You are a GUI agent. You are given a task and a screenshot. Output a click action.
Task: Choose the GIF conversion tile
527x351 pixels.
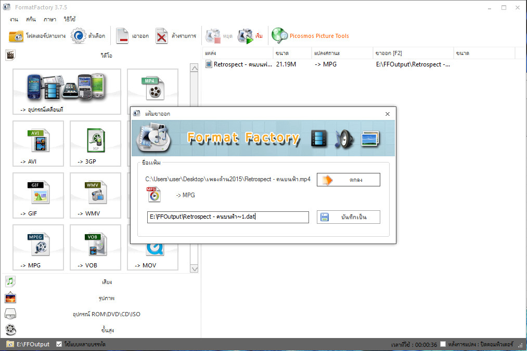click(x=38, y=195)
